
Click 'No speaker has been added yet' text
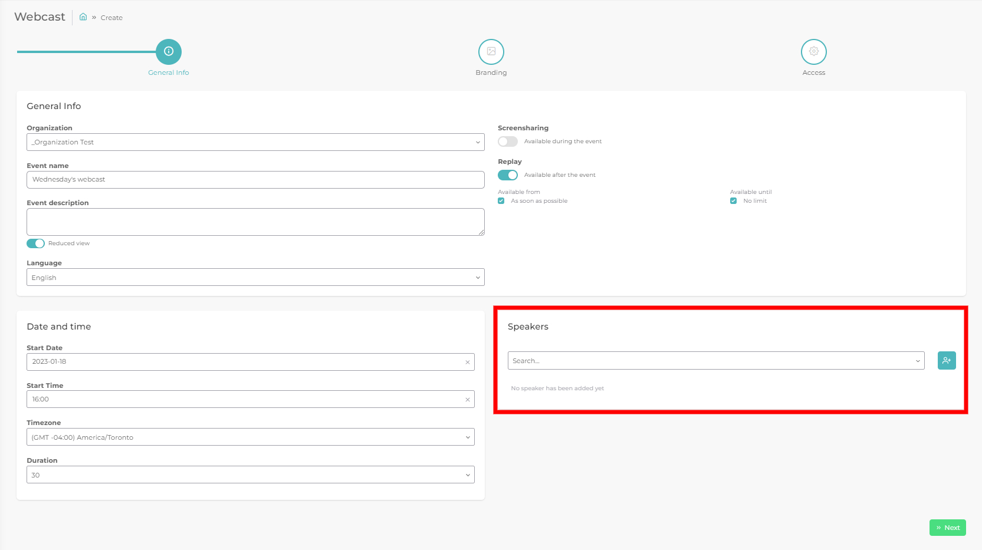[x=557, y=388]
